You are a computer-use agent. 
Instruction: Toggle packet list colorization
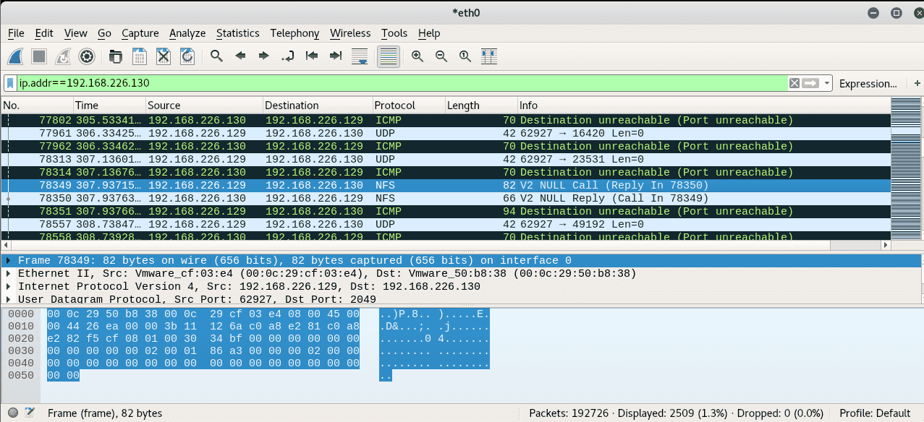pos(388,56)
